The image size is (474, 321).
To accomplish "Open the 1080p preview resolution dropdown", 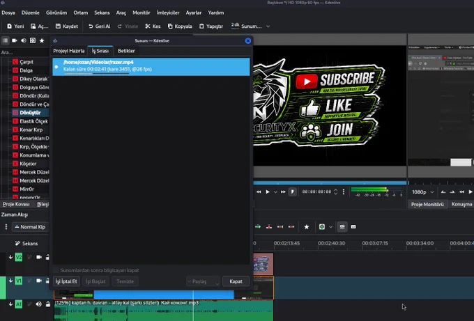I will click(423, 192).
